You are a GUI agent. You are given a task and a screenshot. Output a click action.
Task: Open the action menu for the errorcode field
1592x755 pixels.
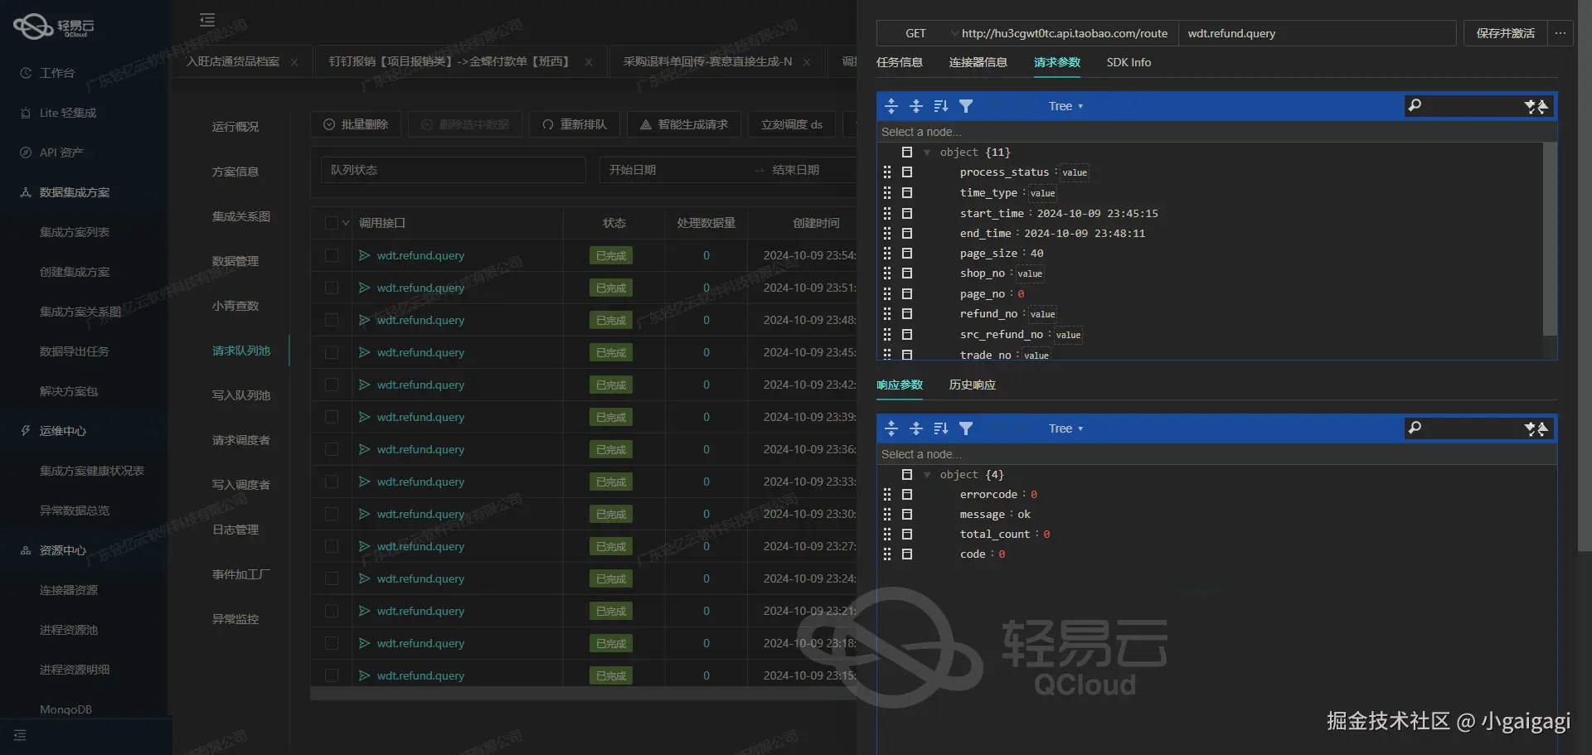click(907, 495)
